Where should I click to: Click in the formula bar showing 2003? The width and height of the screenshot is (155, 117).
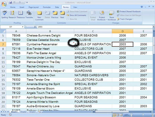95,27
